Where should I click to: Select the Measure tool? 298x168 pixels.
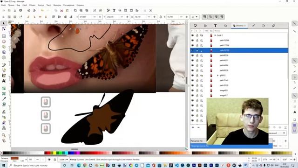click(x=4, y=140)
